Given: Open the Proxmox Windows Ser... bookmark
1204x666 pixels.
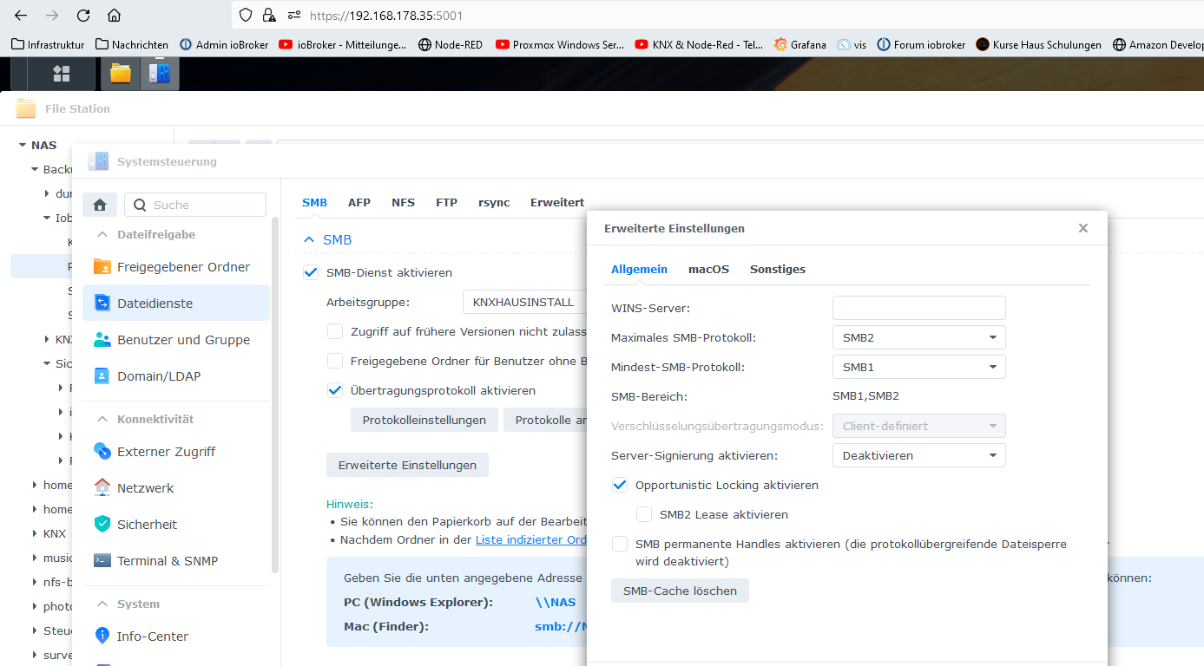Looking at the screenshot, I should point(559,44).
